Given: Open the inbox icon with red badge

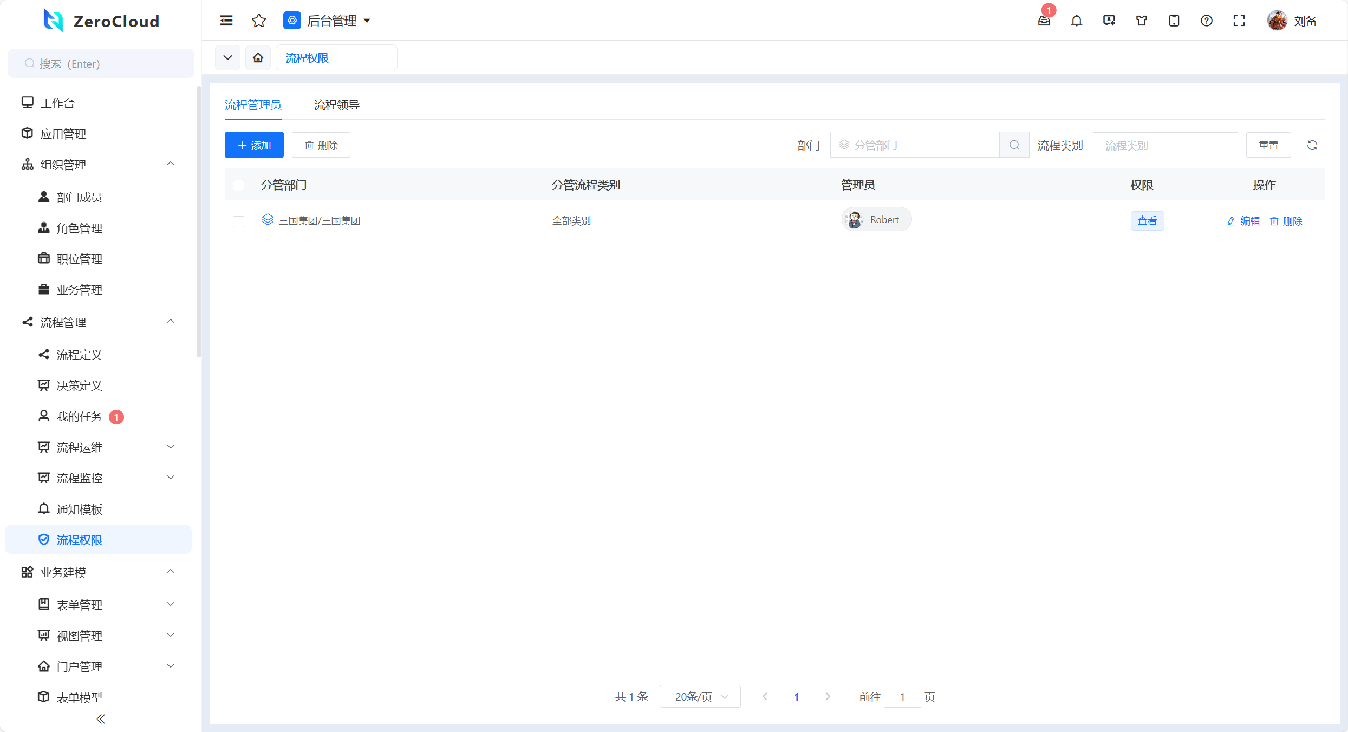Looking at the screenshot, I should [1044, 21].
